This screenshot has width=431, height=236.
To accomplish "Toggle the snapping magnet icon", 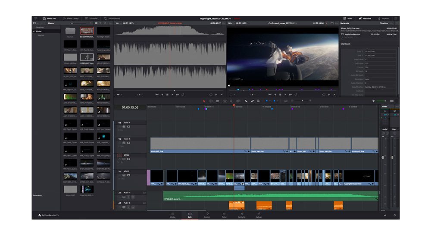I will [x=246, y=101].
